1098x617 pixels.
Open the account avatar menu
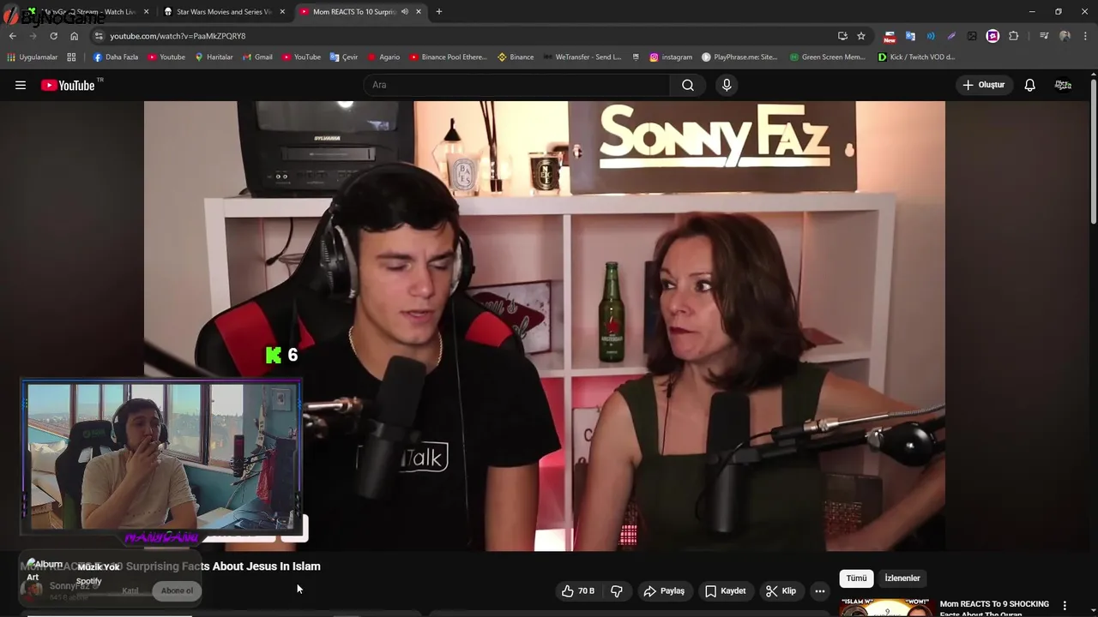(x=1063, y=85)
